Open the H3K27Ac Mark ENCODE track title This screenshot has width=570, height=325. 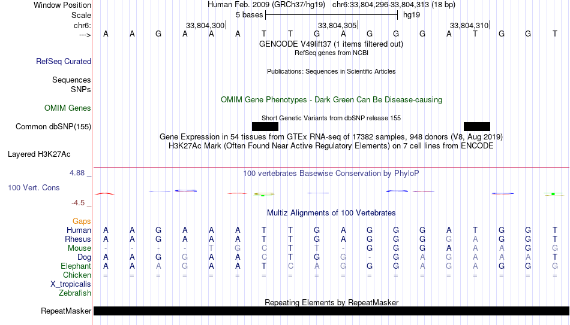331,146
